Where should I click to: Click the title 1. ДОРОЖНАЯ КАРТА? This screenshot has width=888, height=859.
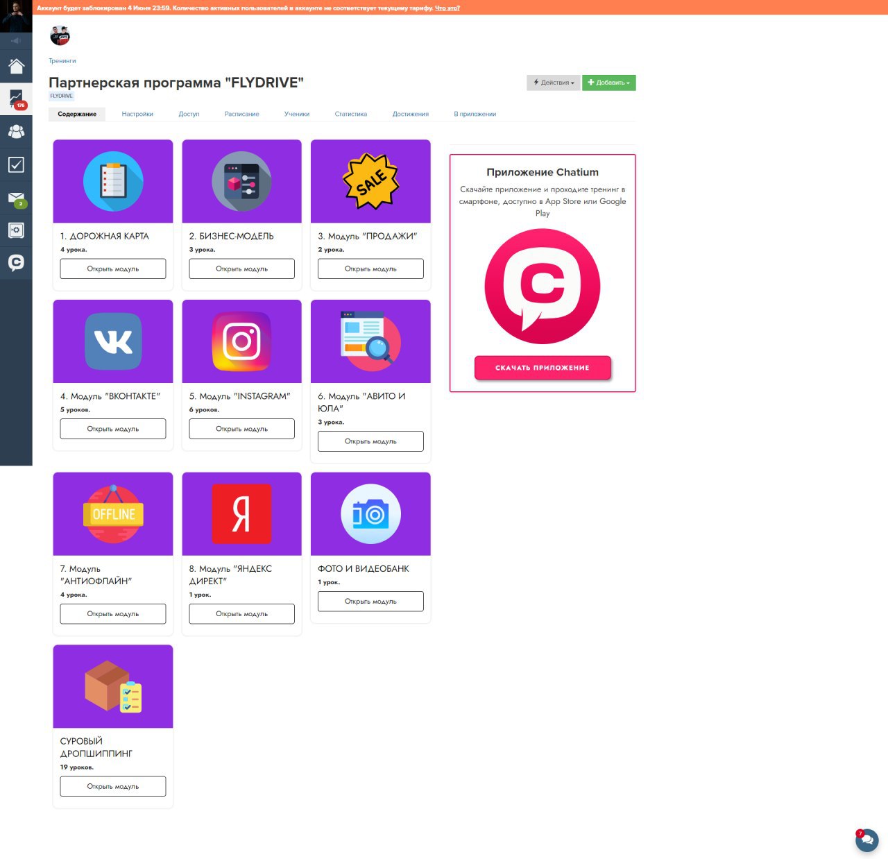tap(105, 236)
